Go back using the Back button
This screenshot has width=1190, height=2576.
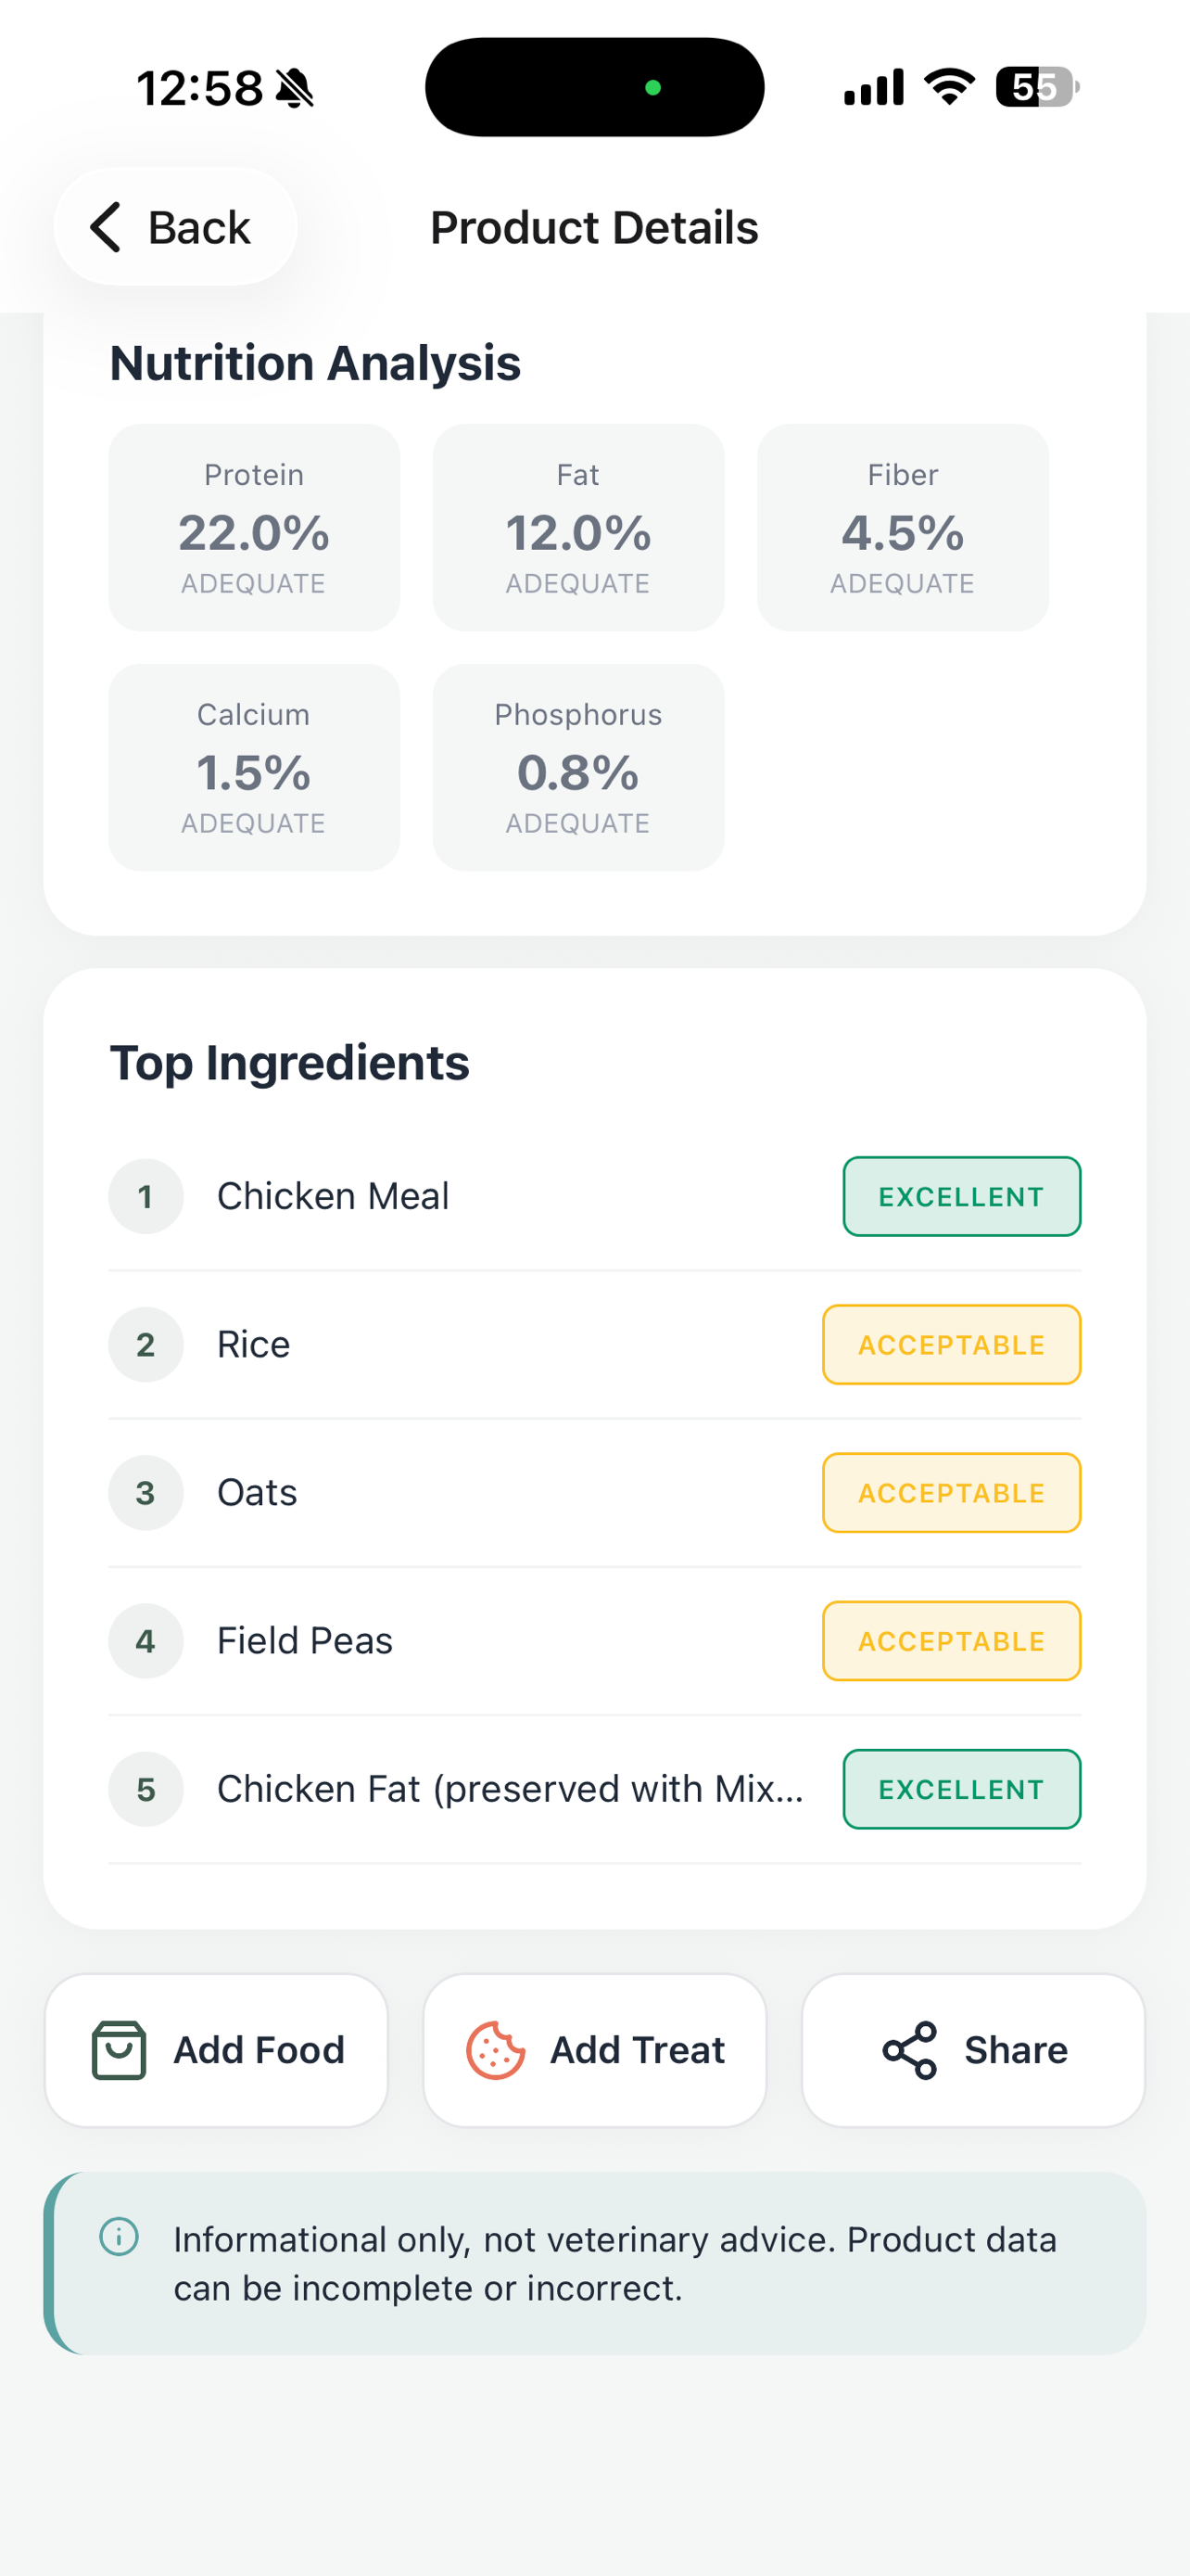176,227
